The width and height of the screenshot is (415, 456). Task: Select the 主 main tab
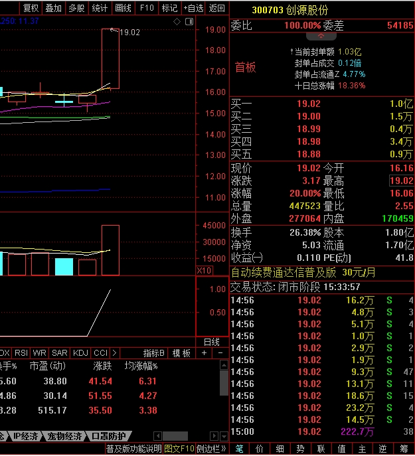coord(362,449)
